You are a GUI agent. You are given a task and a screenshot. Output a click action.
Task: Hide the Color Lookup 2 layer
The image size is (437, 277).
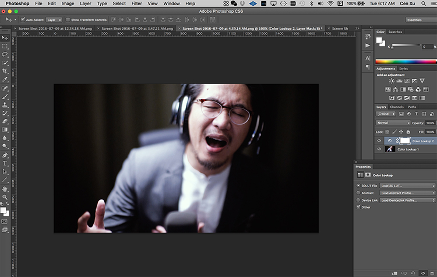point(379,141)
